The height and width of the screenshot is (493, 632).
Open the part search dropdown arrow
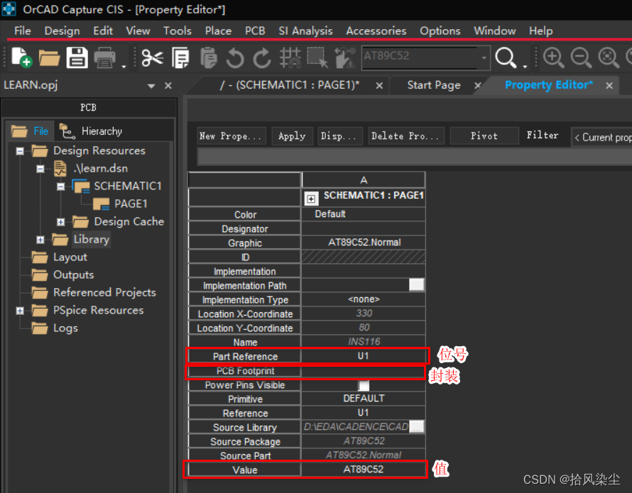(484, 57)
